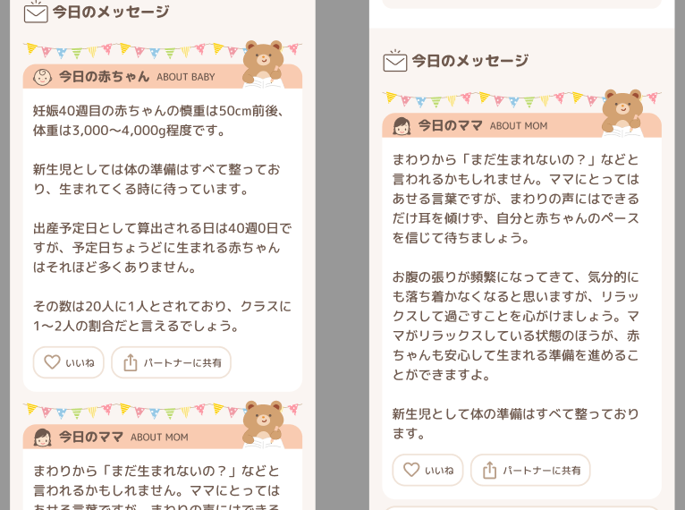Tap パートナーに共有 button under the baby message

tap(171, 362)
